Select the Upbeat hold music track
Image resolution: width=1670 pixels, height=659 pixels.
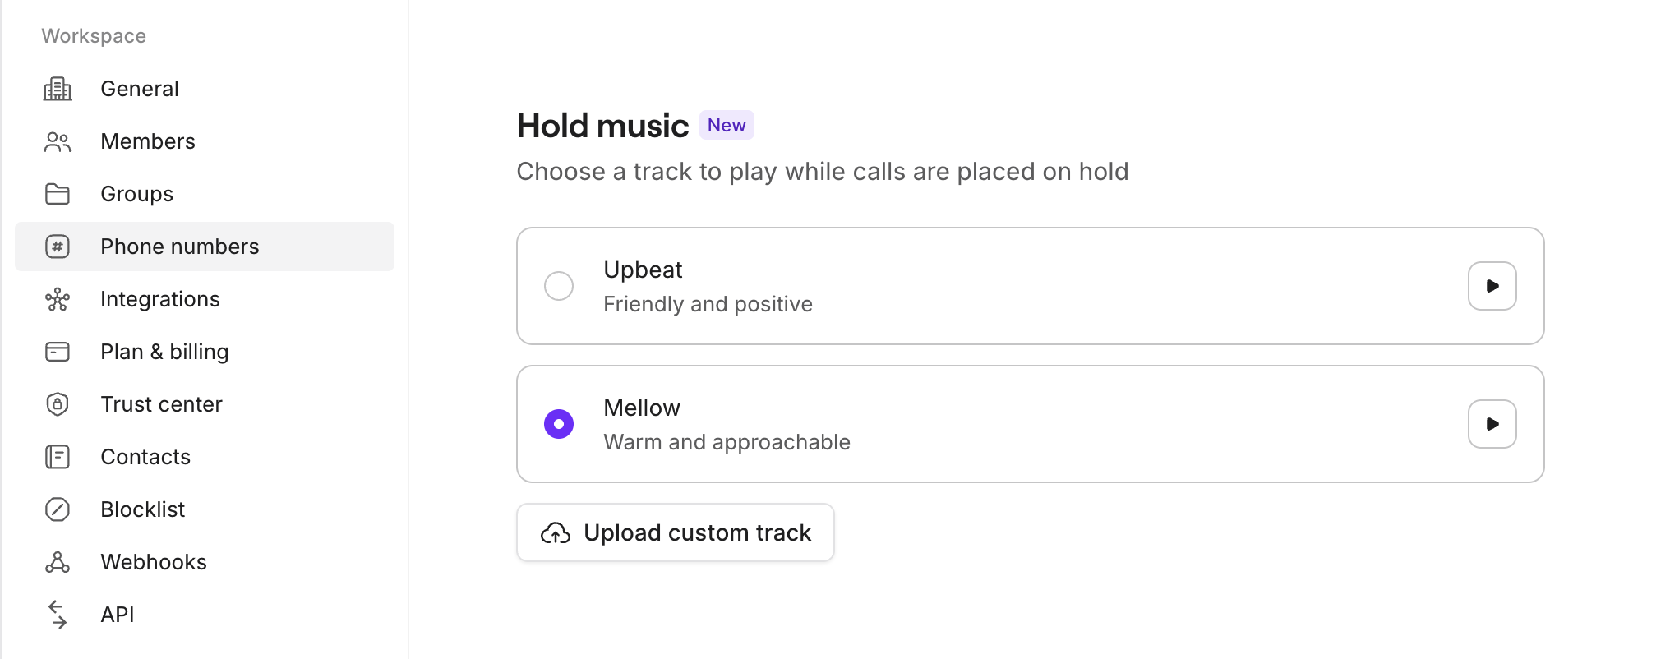(559, 285)
